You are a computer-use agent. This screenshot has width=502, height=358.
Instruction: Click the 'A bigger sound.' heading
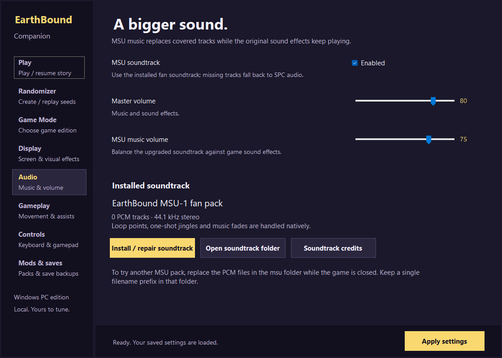pyautogui.click(x=170, y=24)
